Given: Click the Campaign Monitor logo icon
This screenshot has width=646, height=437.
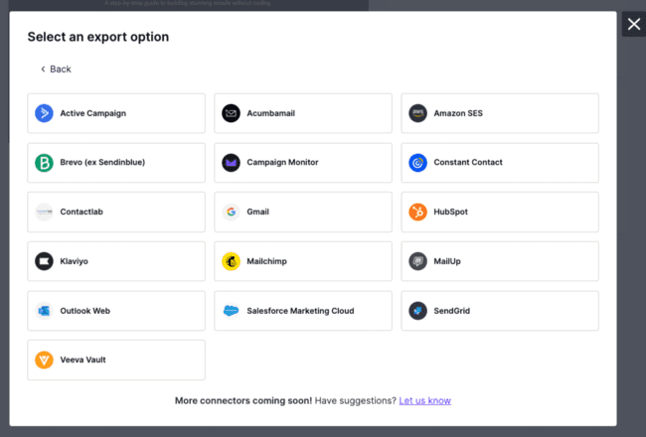Looking at the screenshot, I should pyautogui.click(x=232, y=163).
